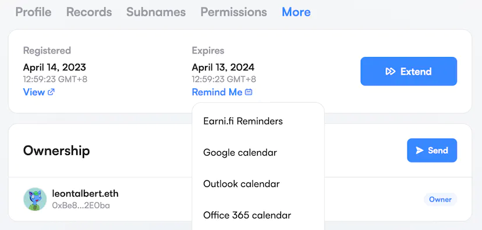This screenshot has width=482, height=230.
Task: Choose Earni.fi Reminders from the dropdown
Action: click(243, 121)
